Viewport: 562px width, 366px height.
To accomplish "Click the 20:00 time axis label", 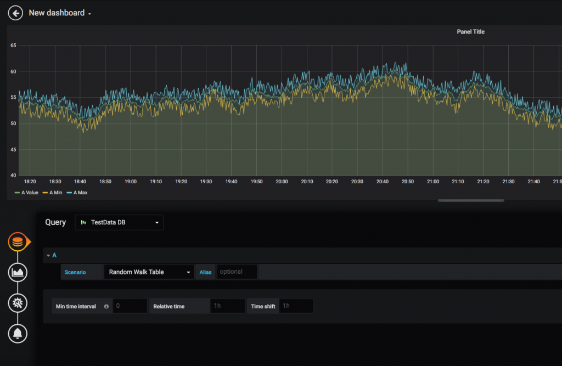I will tap(282, 182).
